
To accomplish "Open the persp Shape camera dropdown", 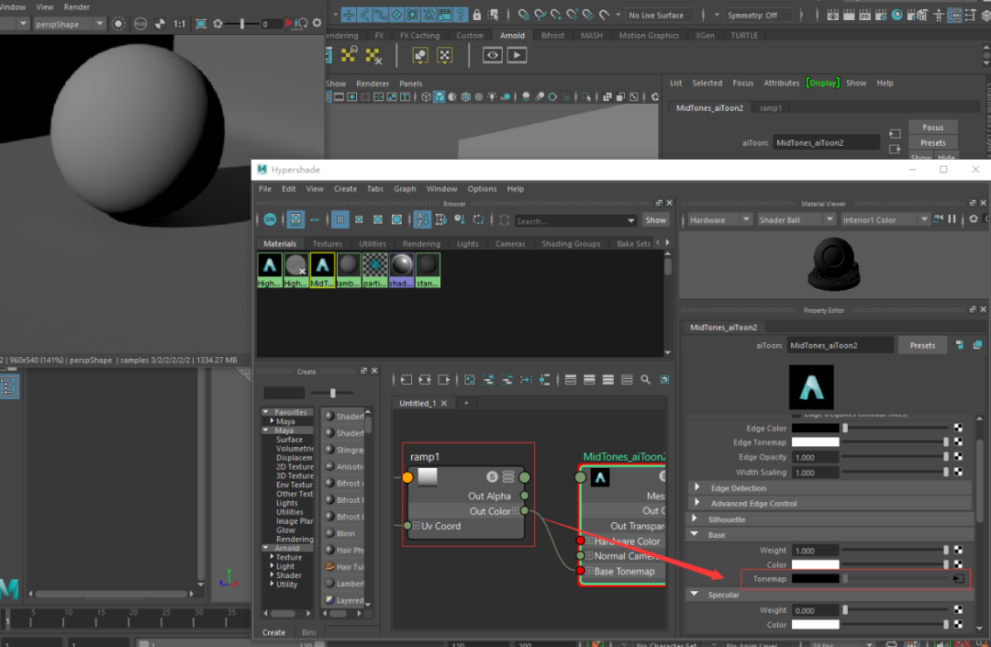I will coord(70,24).
